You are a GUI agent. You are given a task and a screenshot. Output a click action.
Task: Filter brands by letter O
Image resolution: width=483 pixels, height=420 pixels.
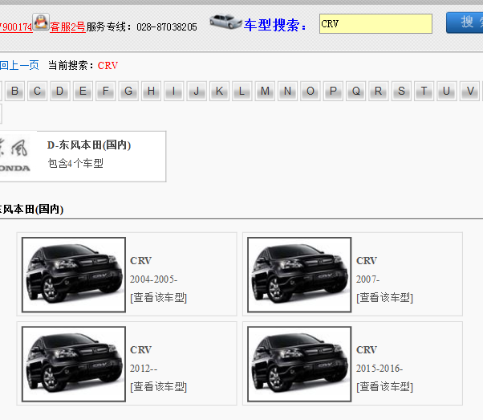coord(310,91)
